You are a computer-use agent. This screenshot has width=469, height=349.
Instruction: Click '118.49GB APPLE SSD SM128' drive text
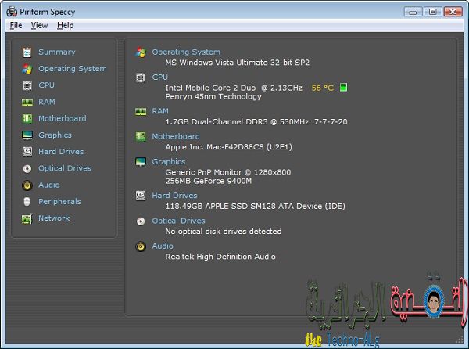(x=256, y=207)
